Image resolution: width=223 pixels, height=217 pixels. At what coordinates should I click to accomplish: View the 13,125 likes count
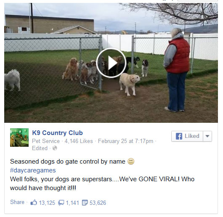click(47, 203)
